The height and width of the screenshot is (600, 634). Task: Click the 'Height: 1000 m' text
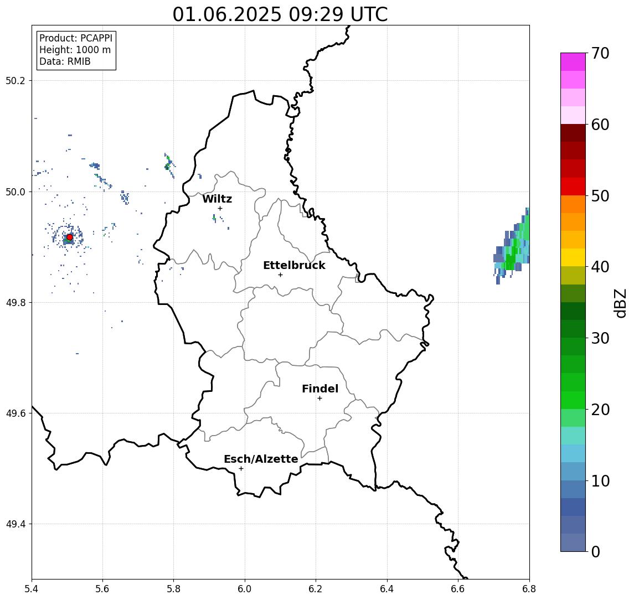75,50
